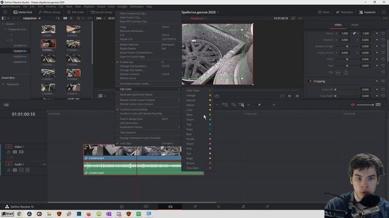Open the Fairlight page music-note icon

[x=243, y=206]
